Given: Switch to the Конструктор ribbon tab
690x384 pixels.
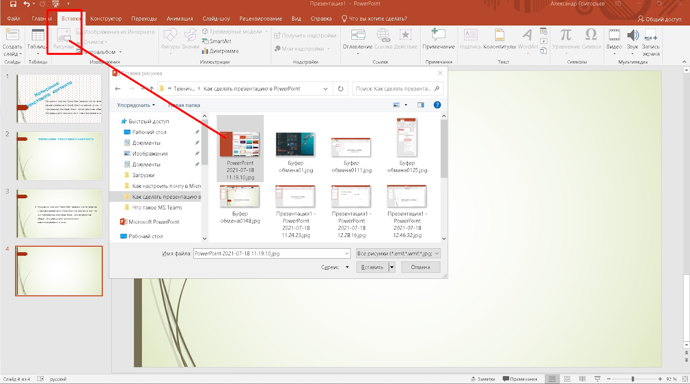Looking at the screenshot, I should [x=106, y=19].
